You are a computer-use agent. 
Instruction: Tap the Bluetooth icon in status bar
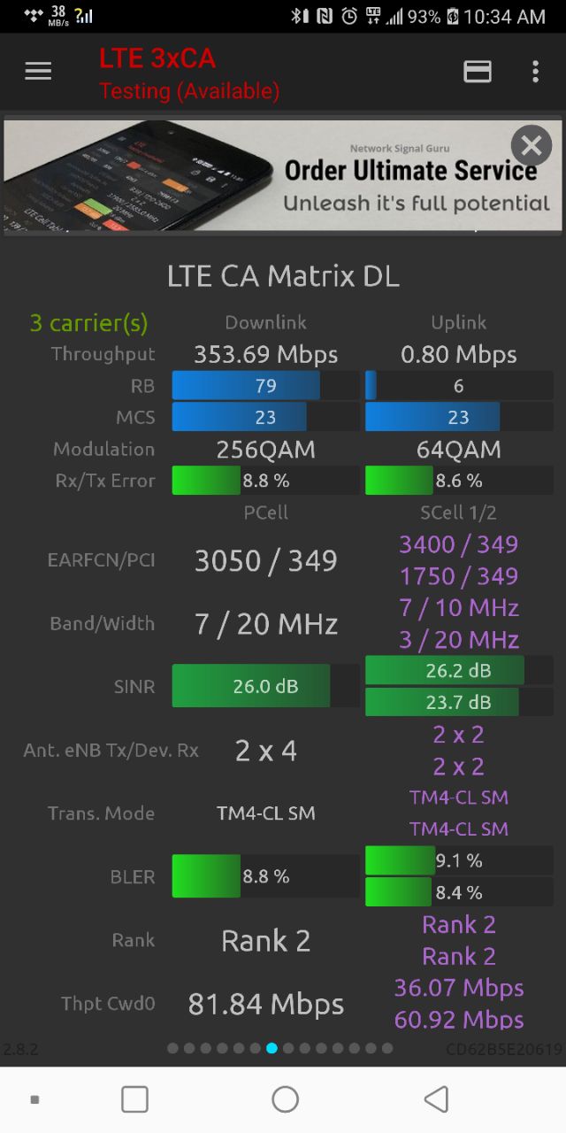[x=300, y=16]
